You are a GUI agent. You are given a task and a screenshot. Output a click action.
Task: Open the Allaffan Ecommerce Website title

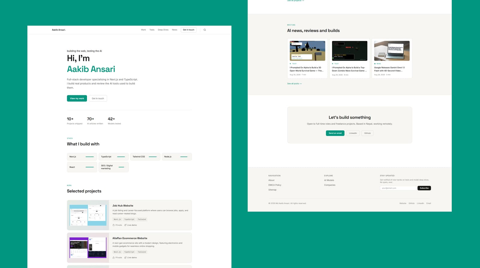click(130, 238)
